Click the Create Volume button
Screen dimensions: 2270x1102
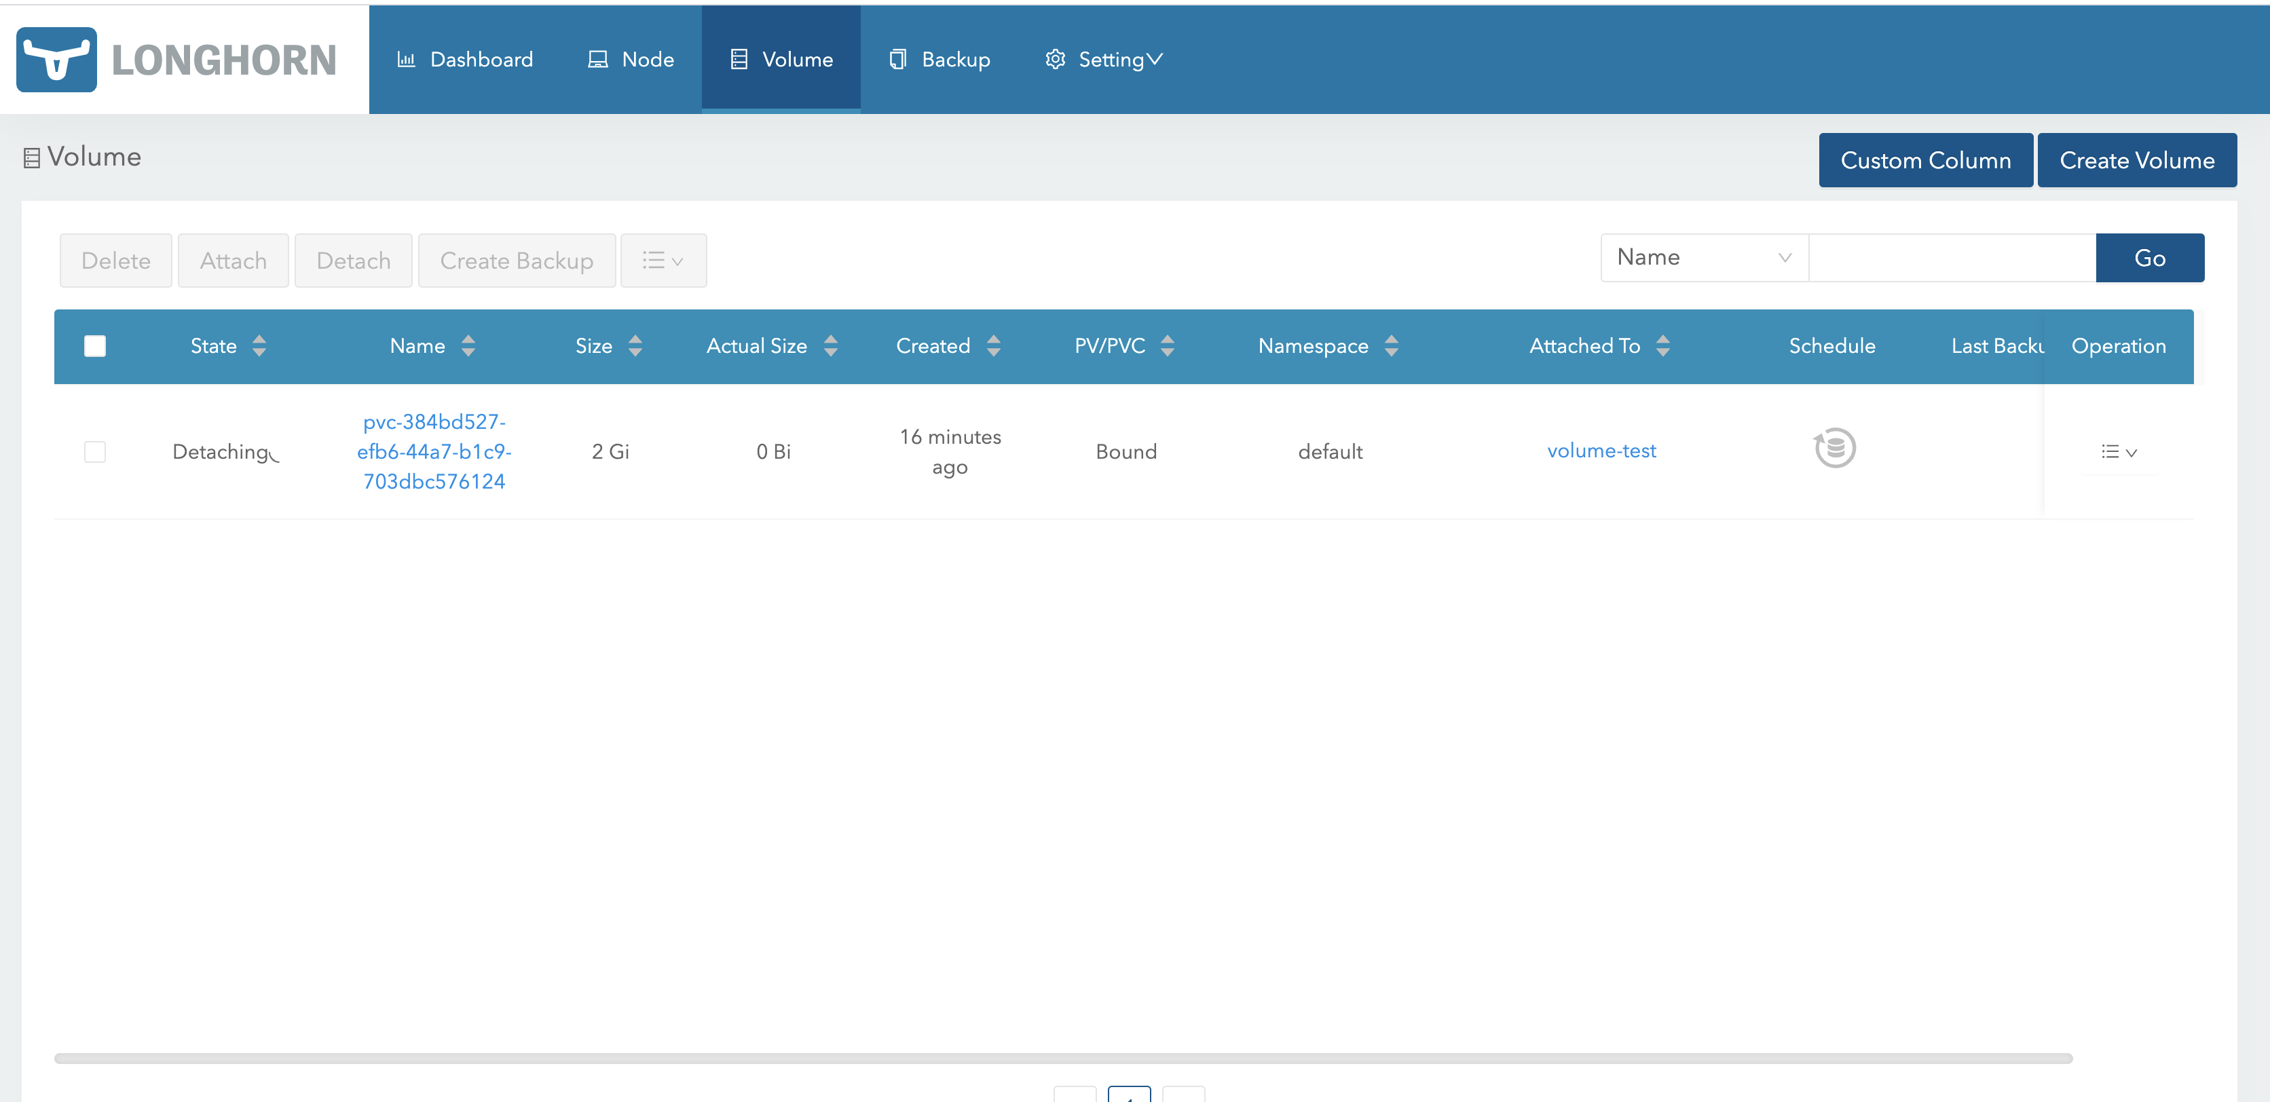[x=2136, y=160]
